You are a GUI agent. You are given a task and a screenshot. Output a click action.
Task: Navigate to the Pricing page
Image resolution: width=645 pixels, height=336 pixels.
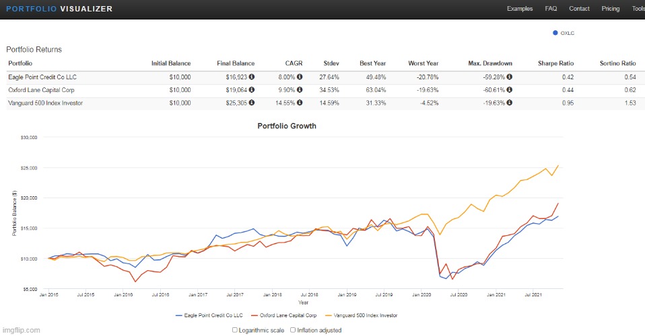[610, 9]
